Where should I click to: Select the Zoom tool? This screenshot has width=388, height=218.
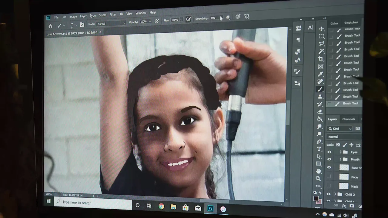[318, 179]
